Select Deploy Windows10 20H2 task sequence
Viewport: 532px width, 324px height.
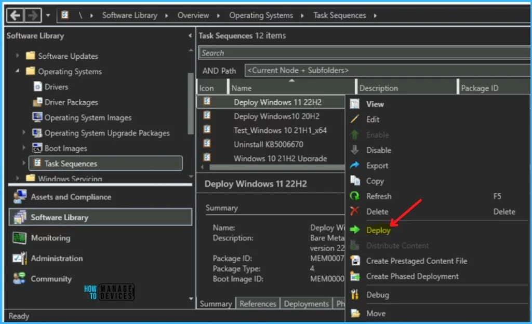(276, 116)
